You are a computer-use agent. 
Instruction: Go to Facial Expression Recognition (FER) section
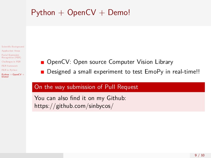point(11,56)
